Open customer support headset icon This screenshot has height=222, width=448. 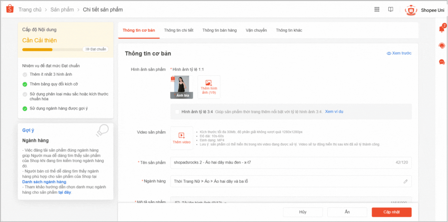click(441, 46)
